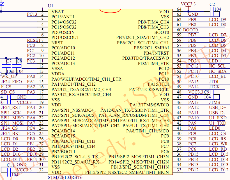Click the C9 capacitor designator
The image size is (230, 180).
pos(206,92)
